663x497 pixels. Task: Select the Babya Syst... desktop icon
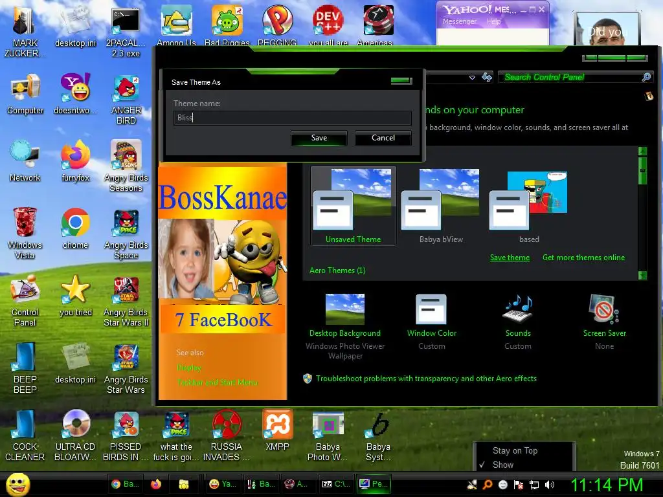[x=378, y=436]
